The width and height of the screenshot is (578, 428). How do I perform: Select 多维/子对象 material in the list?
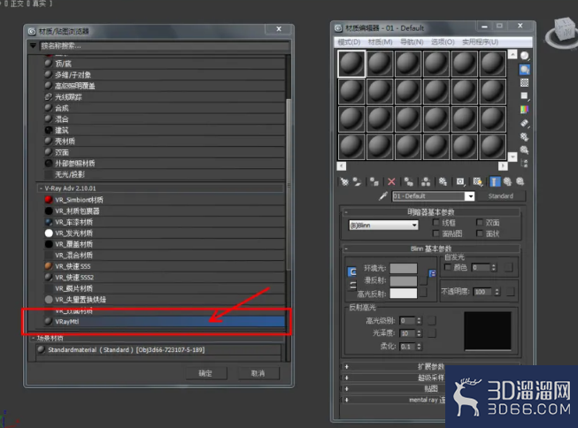(x=164, y=75)
